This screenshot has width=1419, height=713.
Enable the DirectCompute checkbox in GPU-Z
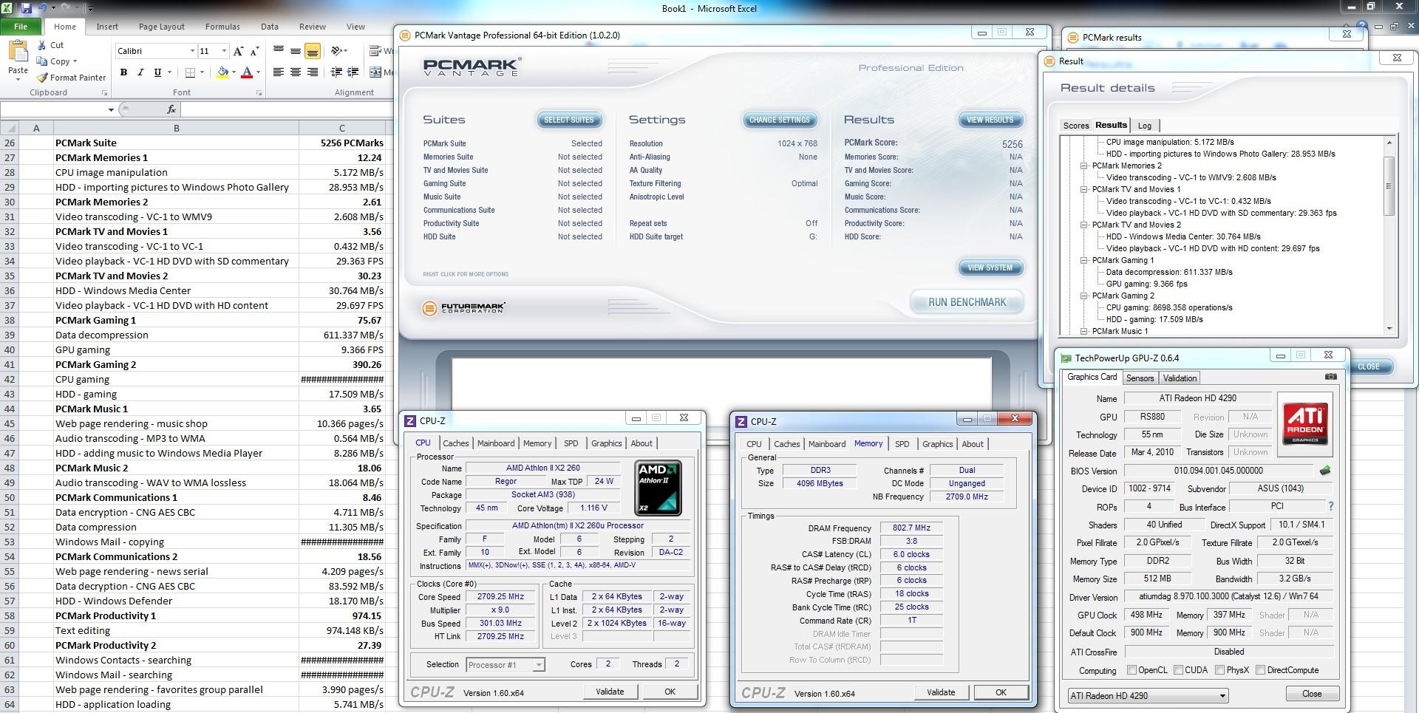pos(1260,670)
